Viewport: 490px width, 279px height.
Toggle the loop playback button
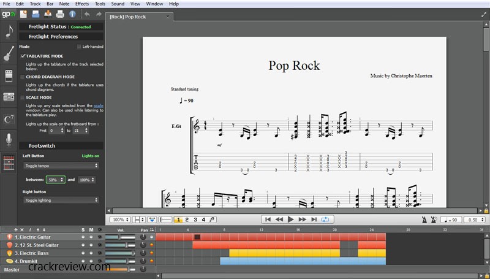pos(325,220)
